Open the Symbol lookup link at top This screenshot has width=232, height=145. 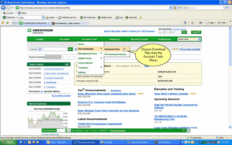[180, 29]
